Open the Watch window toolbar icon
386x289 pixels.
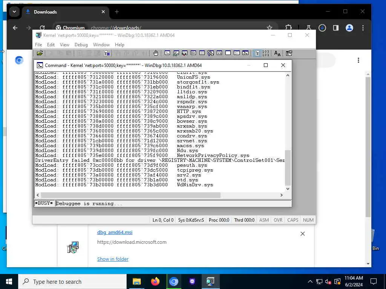click(x=176, y=53)
